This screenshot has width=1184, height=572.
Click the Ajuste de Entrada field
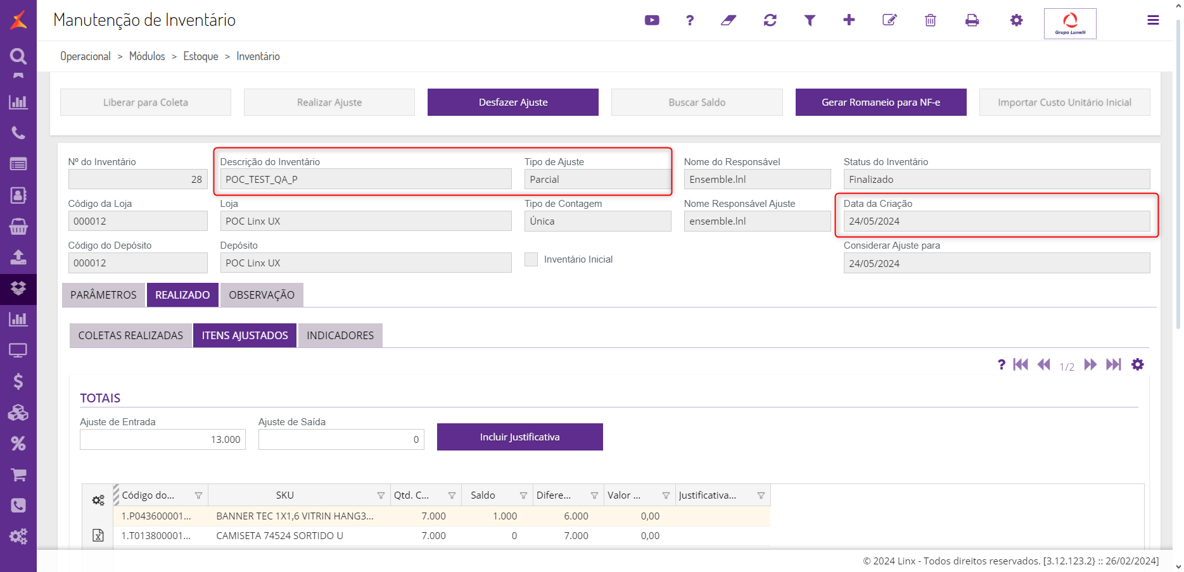pos(163,440)
